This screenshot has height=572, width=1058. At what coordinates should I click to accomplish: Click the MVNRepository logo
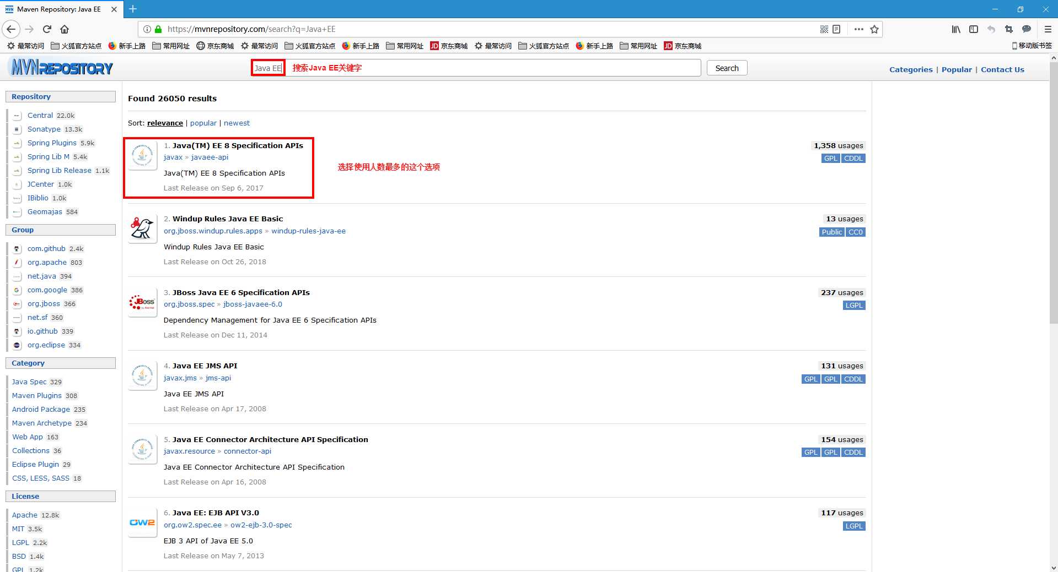[x=61, y=68]
